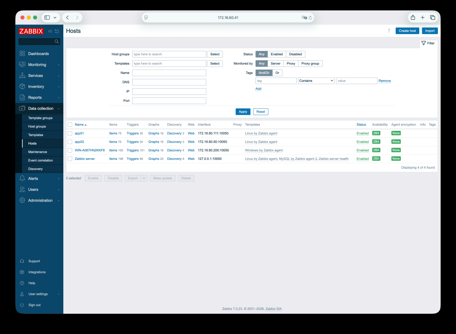Click the translate icon in address bar
The width and height of the screenshot is (456, 334).
(x=304, y=18)
